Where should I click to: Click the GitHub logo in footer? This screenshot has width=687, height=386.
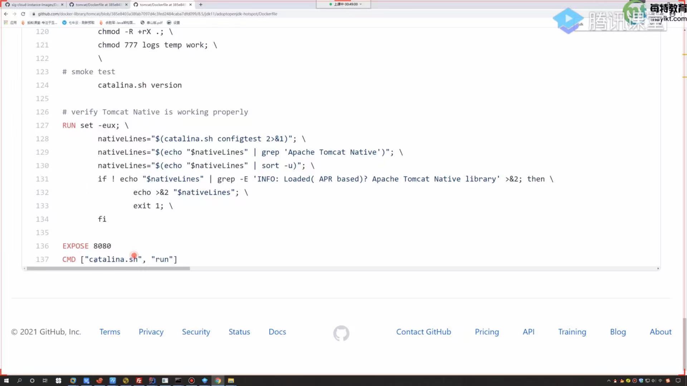tap(341, 333)
